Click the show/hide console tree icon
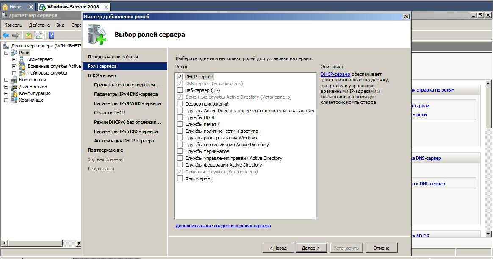 point(39,35)
